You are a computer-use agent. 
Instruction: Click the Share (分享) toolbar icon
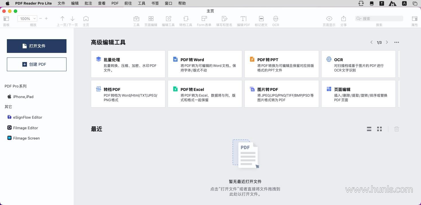344,19
